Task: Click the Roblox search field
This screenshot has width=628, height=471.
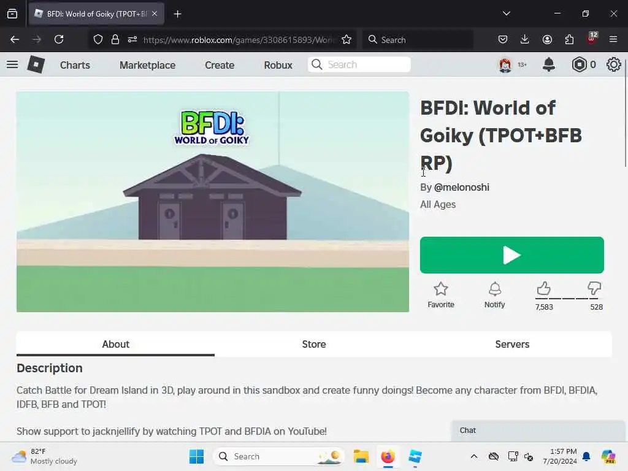Action: (359, 64)
